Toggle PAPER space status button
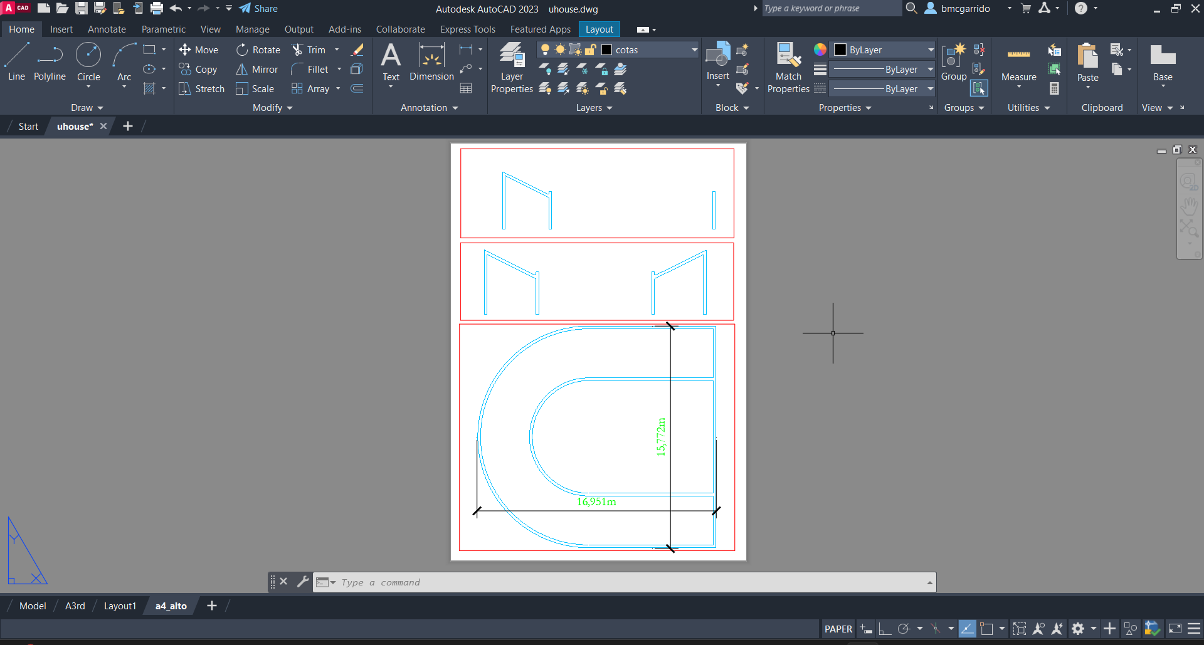Image resolution: width=1204 pixels, height=645 pixels. point(838,629)
